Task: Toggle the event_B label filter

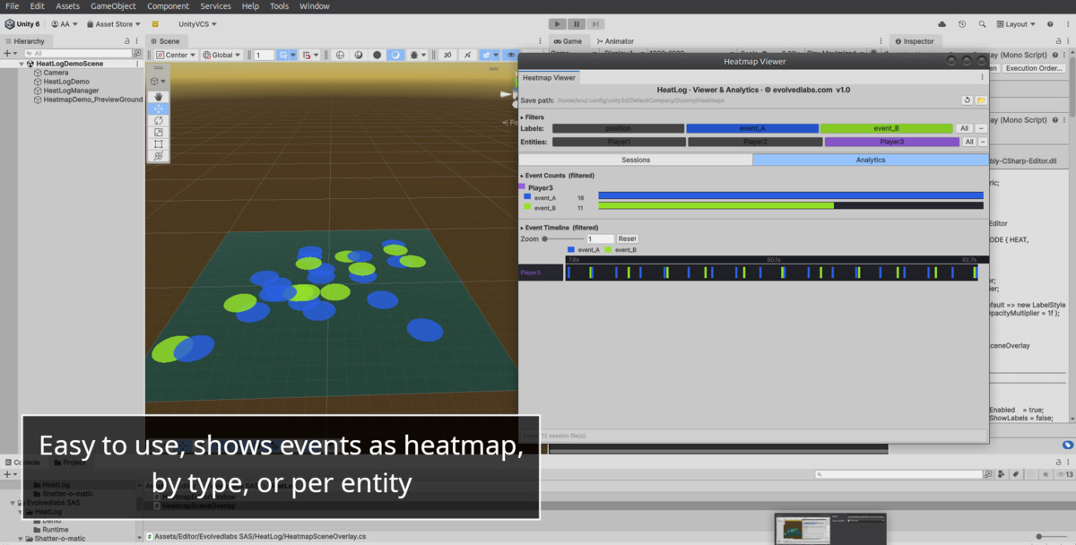Action: click(887, 128)
